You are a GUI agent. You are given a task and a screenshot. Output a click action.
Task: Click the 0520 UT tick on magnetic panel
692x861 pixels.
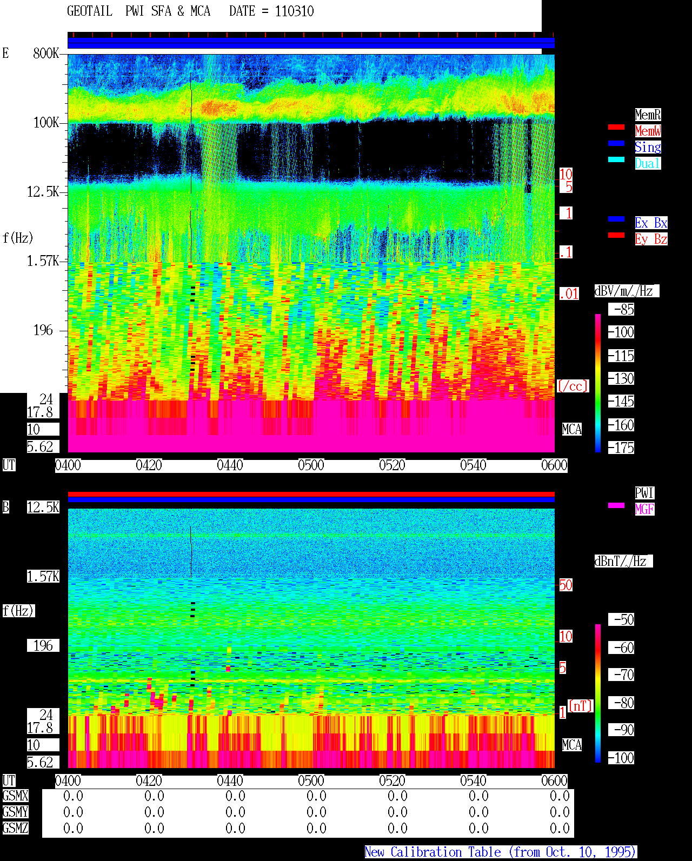tap(392, 781)
